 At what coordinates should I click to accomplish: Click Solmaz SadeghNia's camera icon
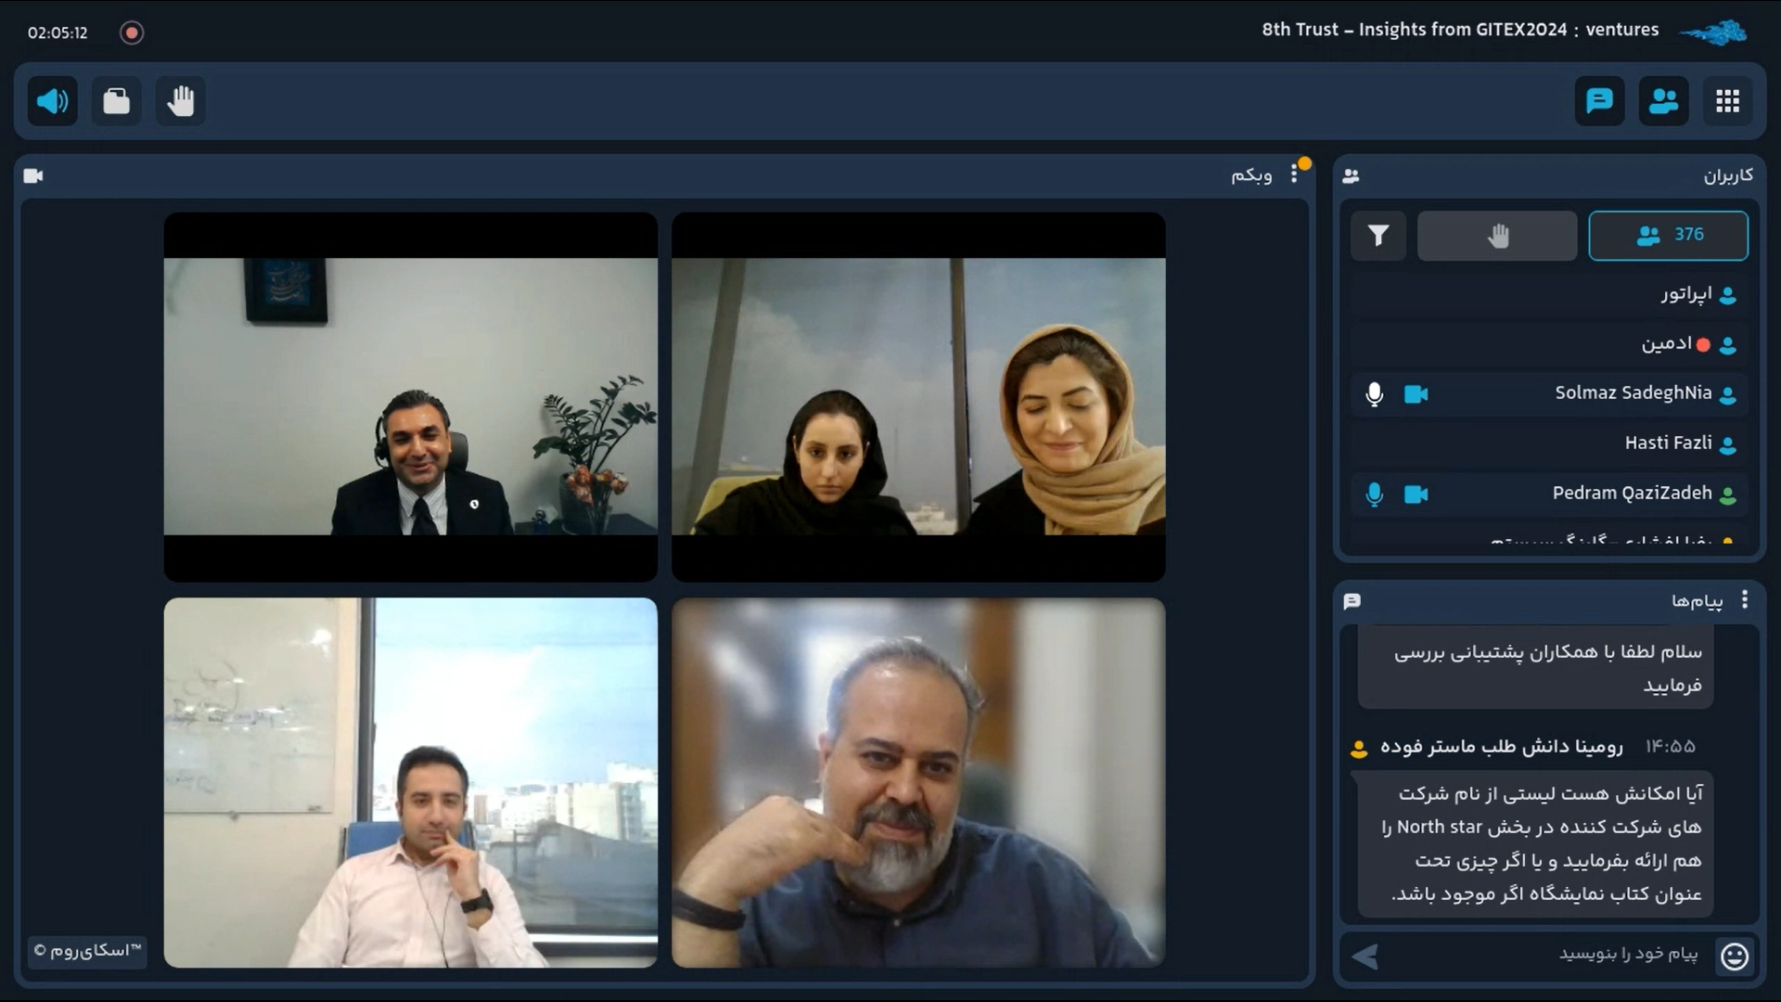pos(1416,394)
